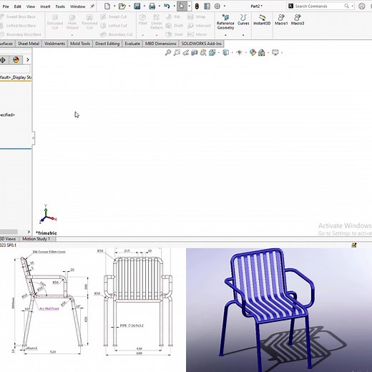
Task: Click the Open file icon
Action: point(122,6)
